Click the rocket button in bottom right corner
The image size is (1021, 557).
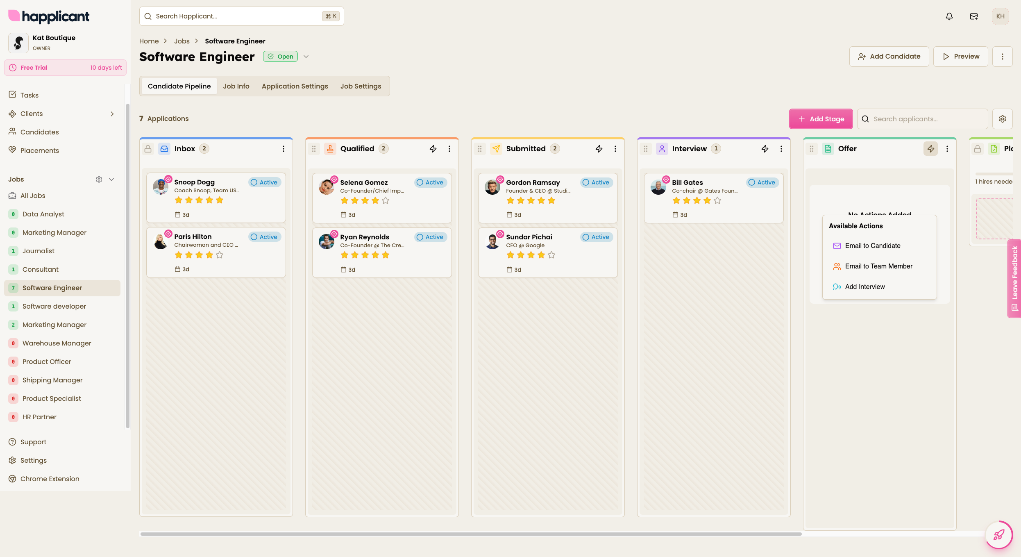click(998, 535)
